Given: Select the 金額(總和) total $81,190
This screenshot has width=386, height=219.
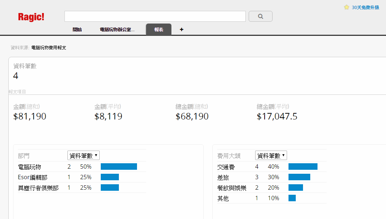Looking at the screenshot, I should (x=29, y=116).
